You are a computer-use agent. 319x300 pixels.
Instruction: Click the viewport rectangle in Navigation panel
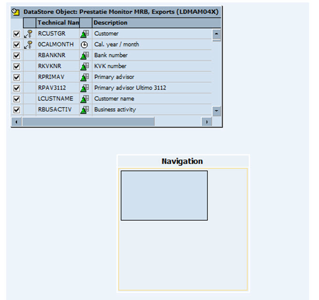[164, 195]
